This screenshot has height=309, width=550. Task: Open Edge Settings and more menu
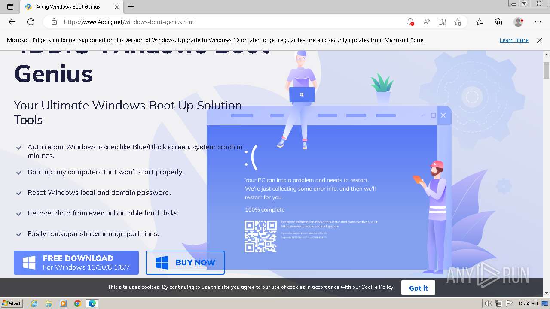pyautogui.click(x=538, y=22)
